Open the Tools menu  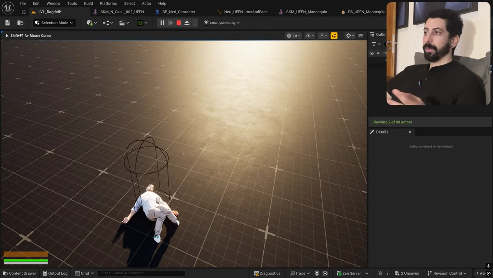click(x=72, y=3)
